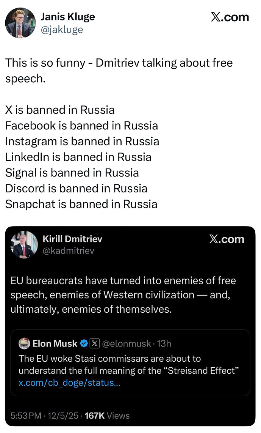Click the 'Streisand Effect' tweet text

129,364
